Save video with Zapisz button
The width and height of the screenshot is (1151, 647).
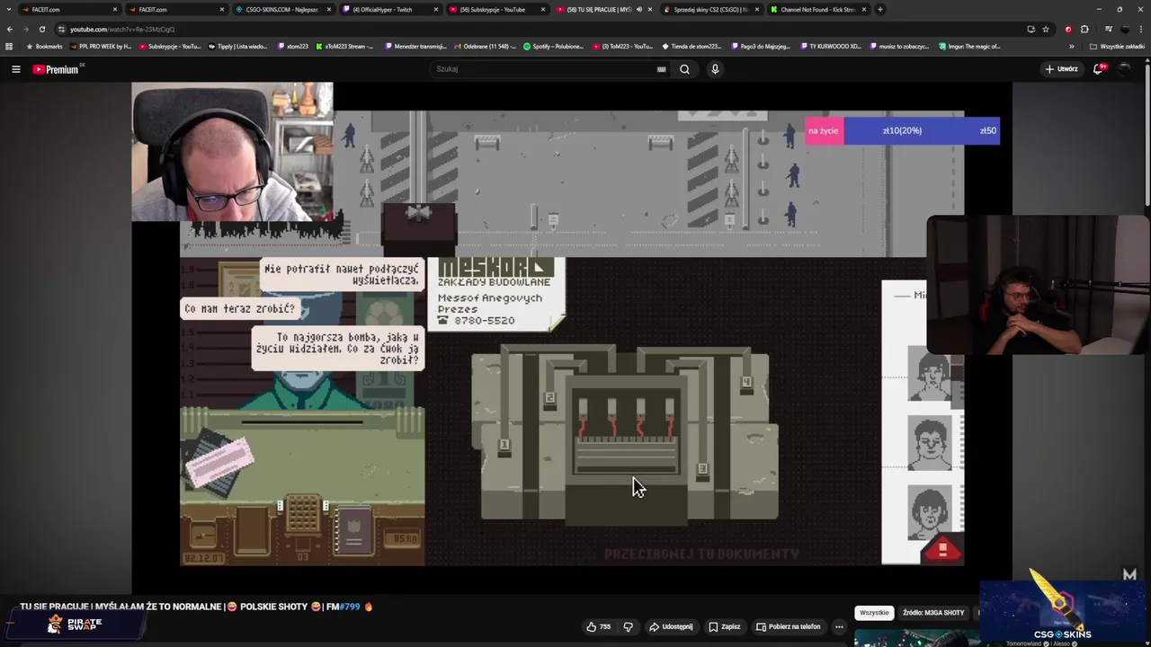tap(724, 626)
